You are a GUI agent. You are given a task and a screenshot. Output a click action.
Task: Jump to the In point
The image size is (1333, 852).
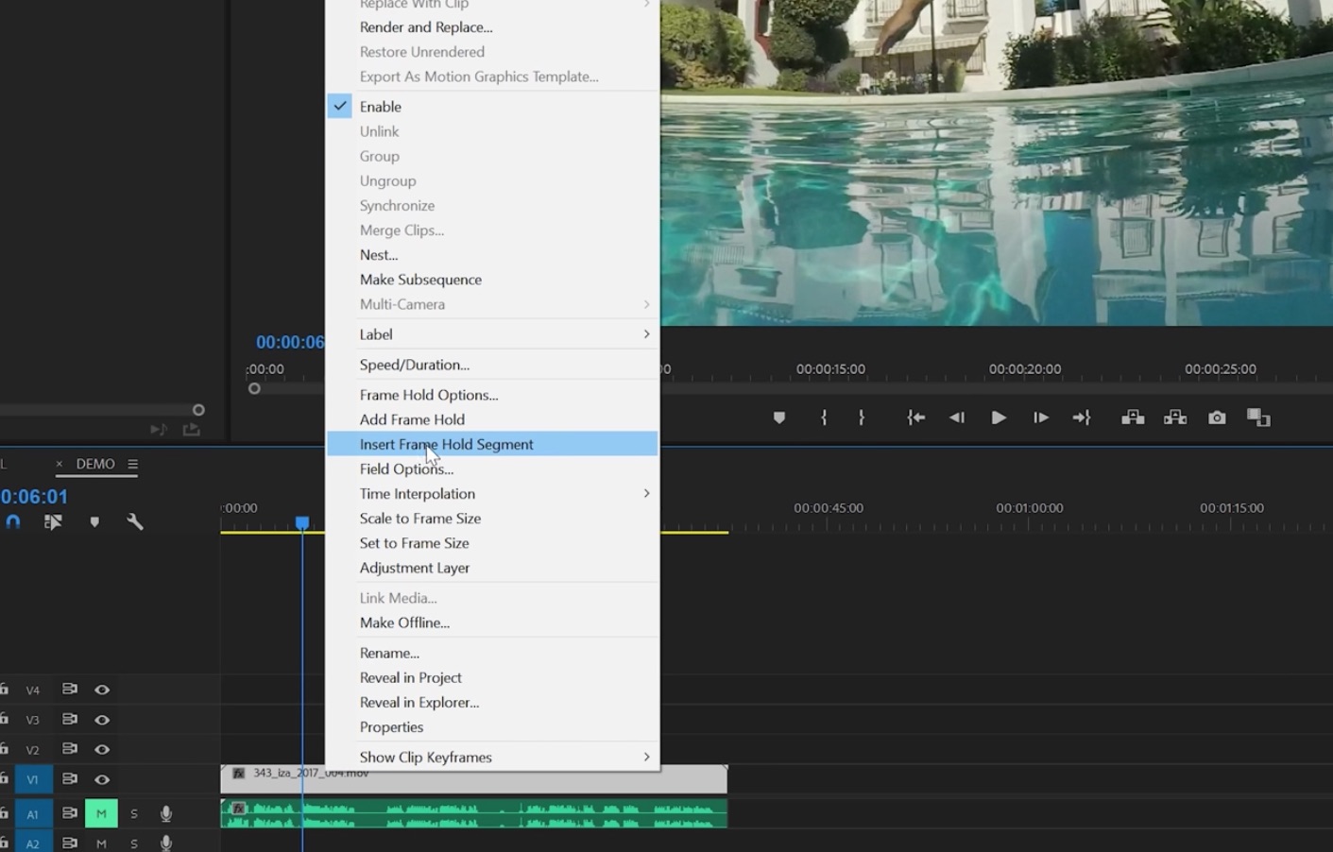[x=915, y=417]
